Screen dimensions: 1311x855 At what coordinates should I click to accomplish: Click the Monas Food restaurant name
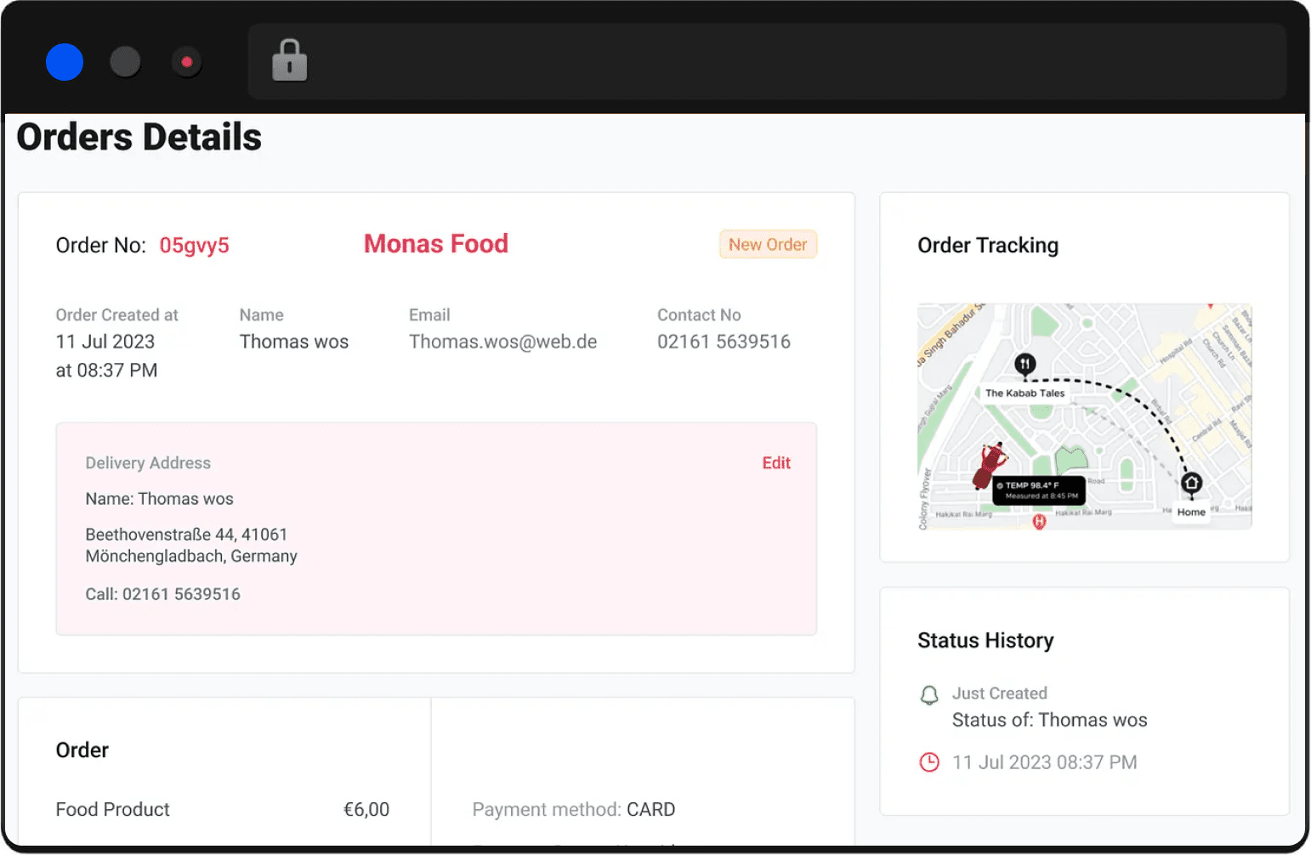436,244
